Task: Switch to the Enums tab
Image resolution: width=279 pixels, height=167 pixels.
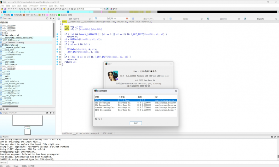Action: (x=186, y=19)
